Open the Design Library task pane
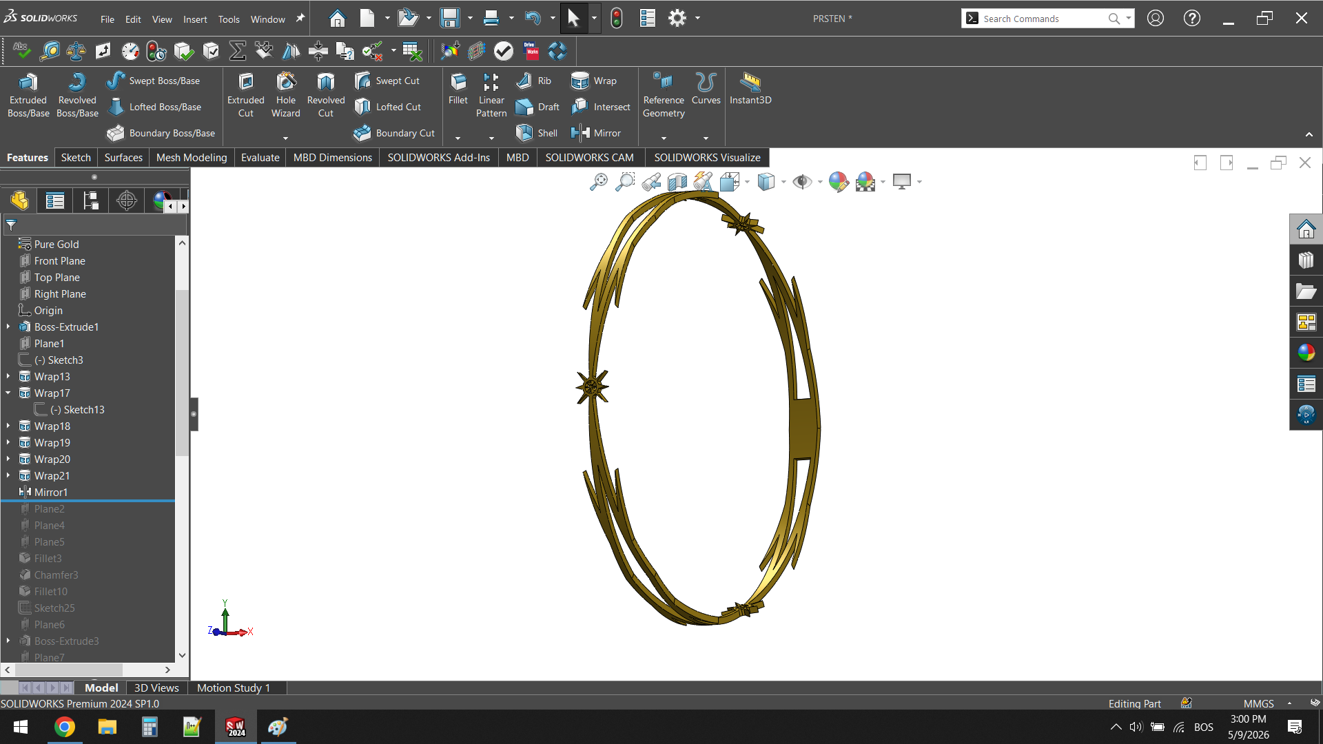The width and height of the screenshot is (1323, 744). [x=1306, y=260]
